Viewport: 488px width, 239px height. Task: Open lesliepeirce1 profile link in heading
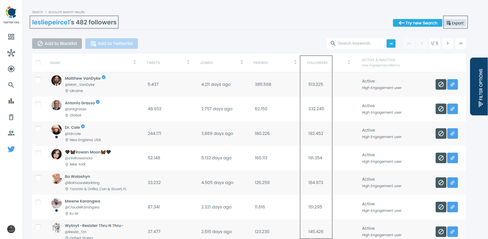51,22
